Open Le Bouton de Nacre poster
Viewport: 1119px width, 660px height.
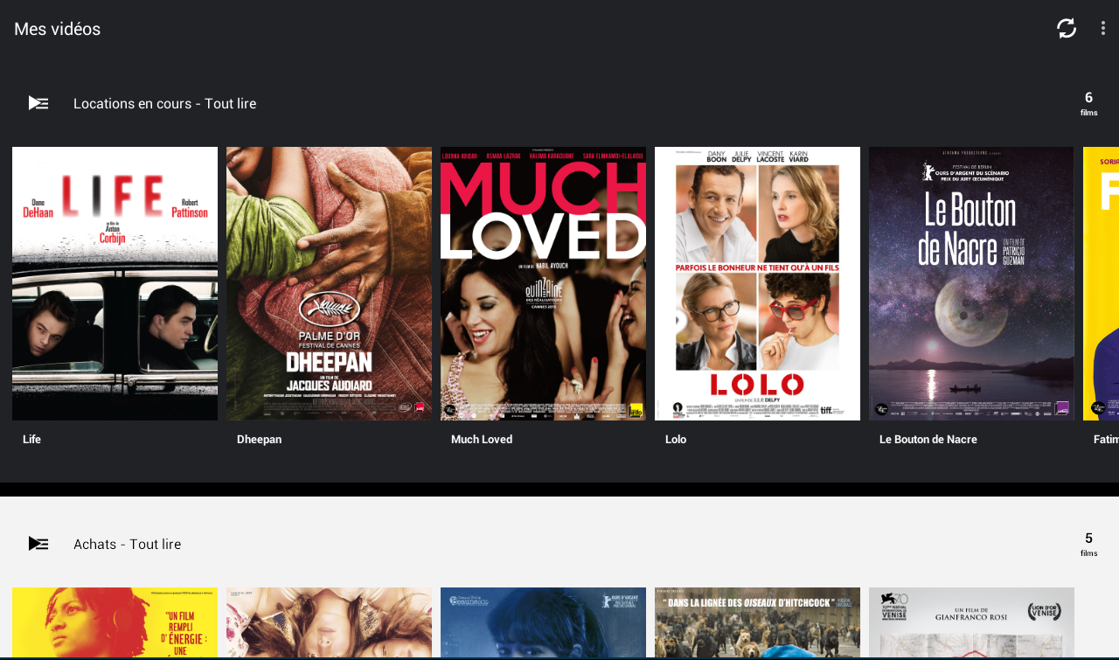(x=971, y=283)
